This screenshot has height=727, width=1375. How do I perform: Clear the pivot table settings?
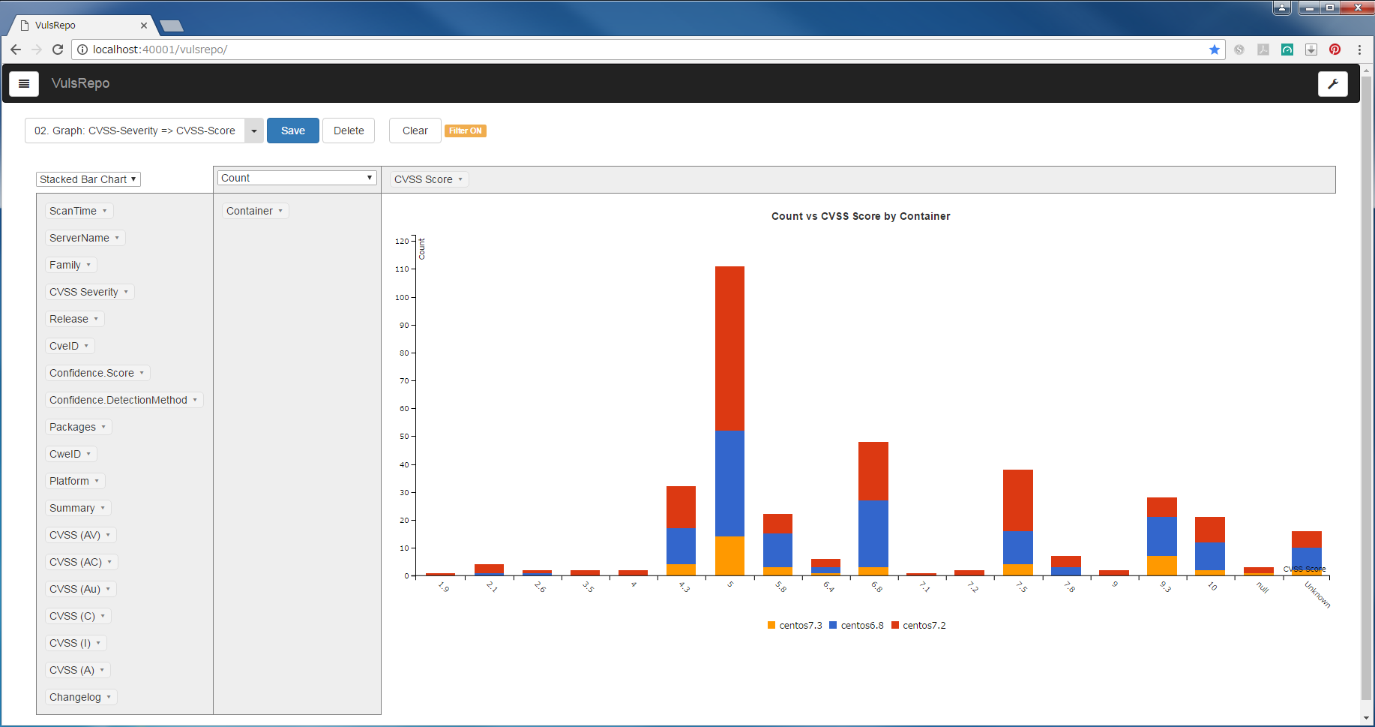pos(415,131)
